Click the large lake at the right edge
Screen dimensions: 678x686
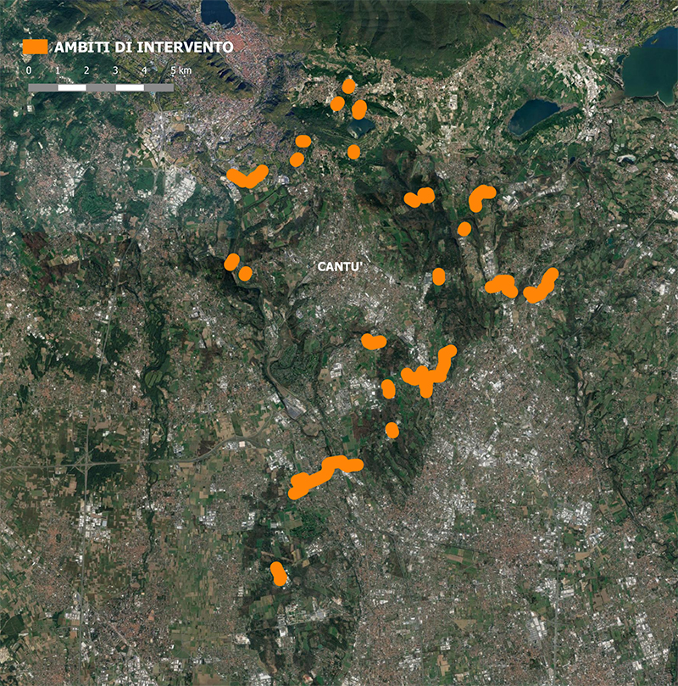click(x=652, y=64)
